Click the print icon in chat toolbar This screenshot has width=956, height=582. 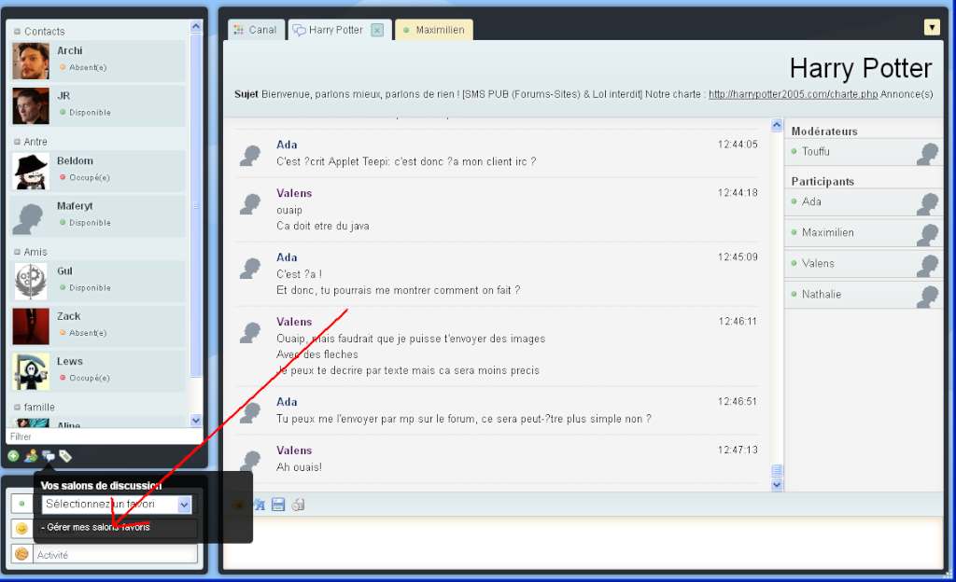298,505
